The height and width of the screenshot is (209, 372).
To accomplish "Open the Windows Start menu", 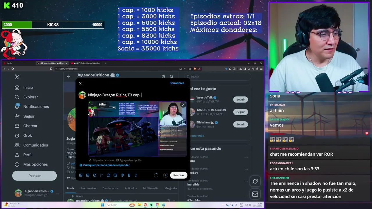I will click(x=102, y=205).
